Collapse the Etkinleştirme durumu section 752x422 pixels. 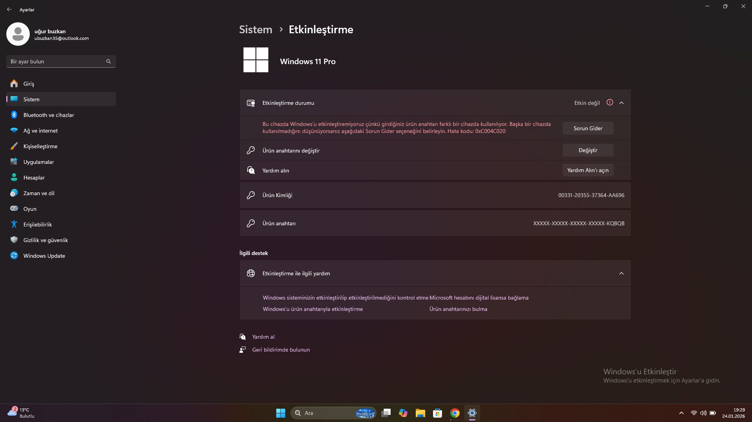pos(622,103)
